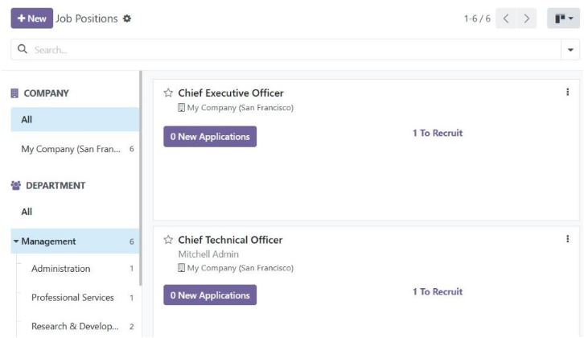Screen dimensions: 584x338
Task: Collapse the Management department tree
Action: 16,241
